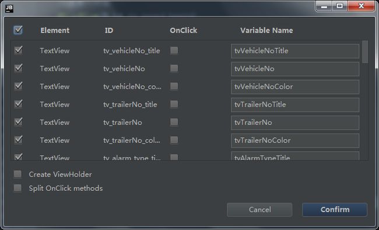The height and width of the screenshot is (230, 379).
Task: Uncheck the tv_vehicleNo row checkbox
Action: pos(18,68)
